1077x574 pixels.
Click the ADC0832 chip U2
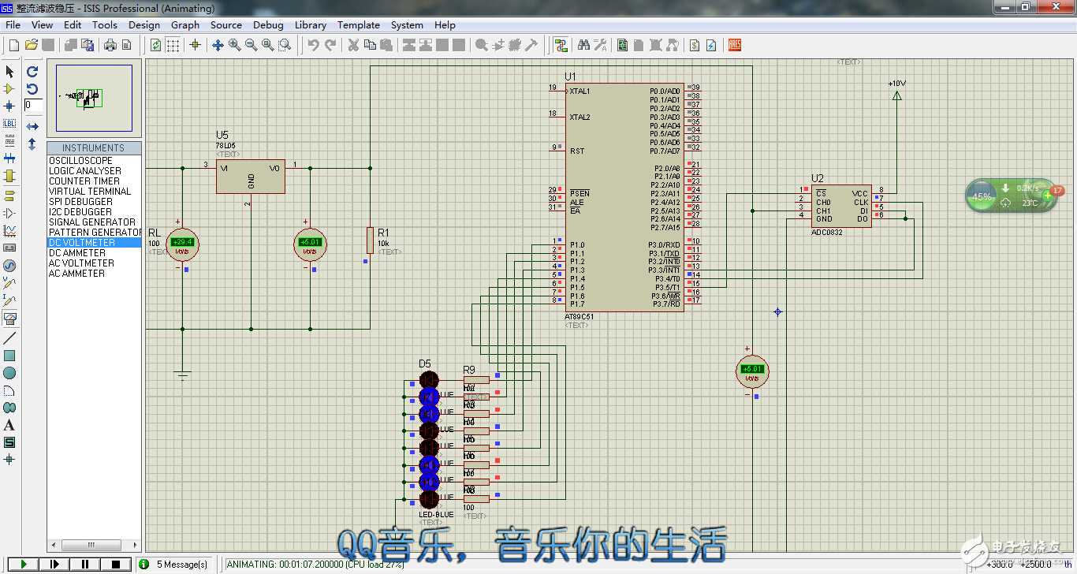click(841, 207)
